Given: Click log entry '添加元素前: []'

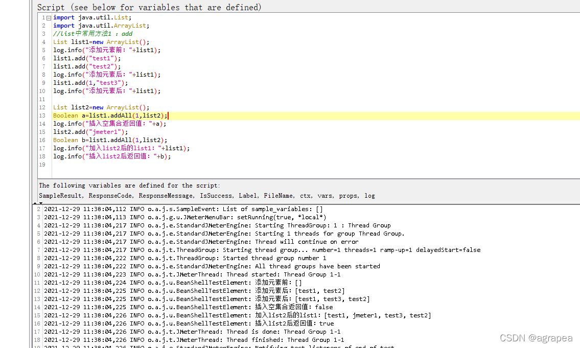Looking at the screenshot, I should coord(173,282).
